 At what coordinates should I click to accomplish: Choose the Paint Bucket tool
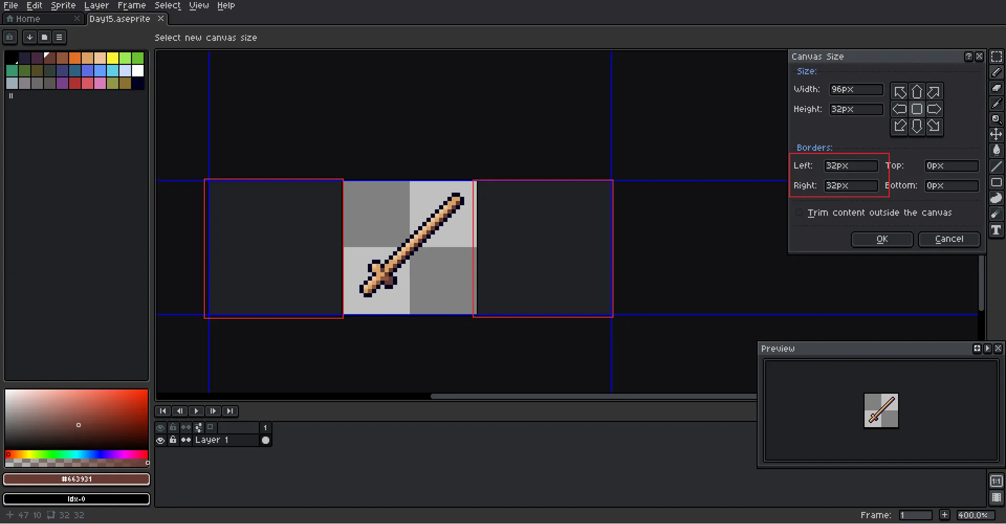996,150
